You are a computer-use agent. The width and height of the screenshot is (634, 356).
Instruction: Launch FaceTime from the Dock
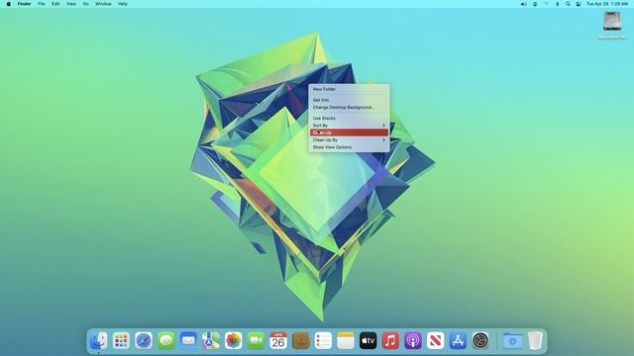[x=256, y=340]
